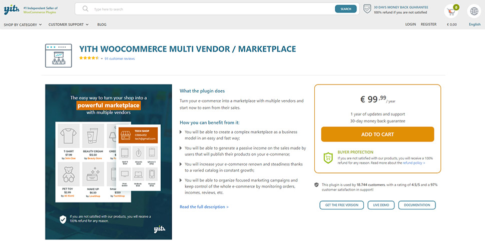Image resolution: width=485 pixels, height=246 pixels.
Task: Click the #1 Independent Seller tagline
Action: (41, 10)
